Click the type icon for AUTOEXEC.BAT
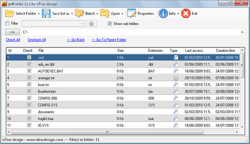 click(176, 71)
